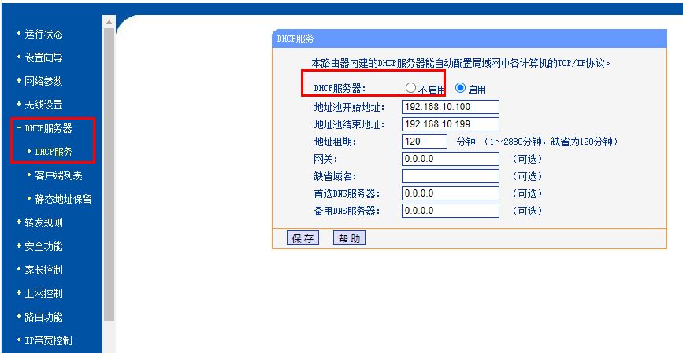Click the 网关 input field

pos(451,159)
